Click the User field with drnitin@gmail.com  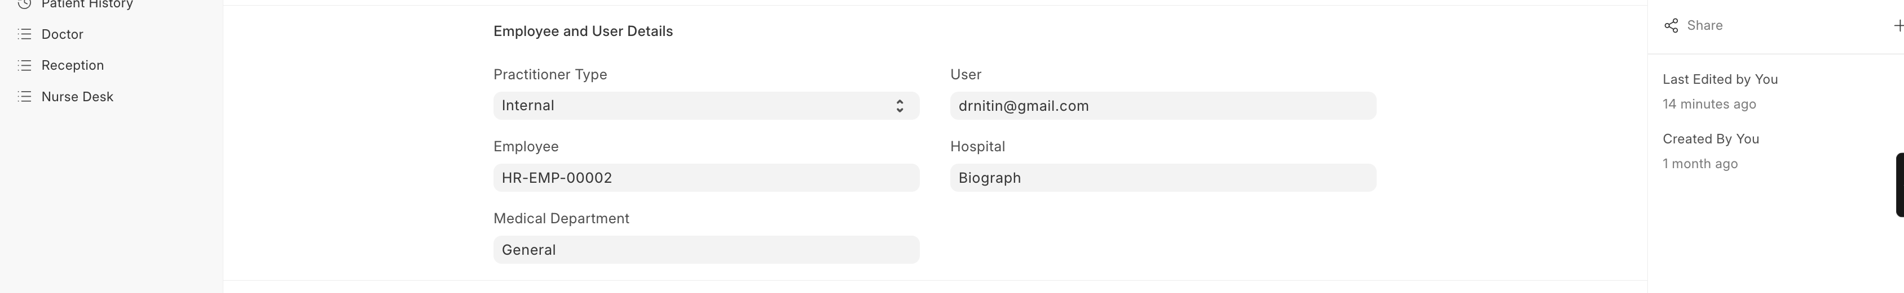click(x=1163, y=106)
